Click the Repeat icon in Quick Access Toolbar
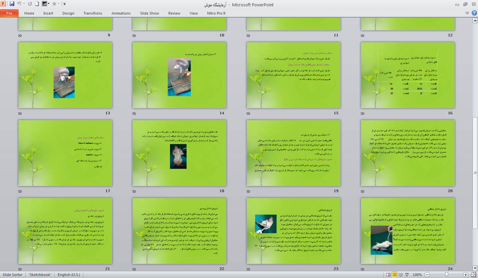The width and height of the screenshot is (478, 278). point(30,4)
